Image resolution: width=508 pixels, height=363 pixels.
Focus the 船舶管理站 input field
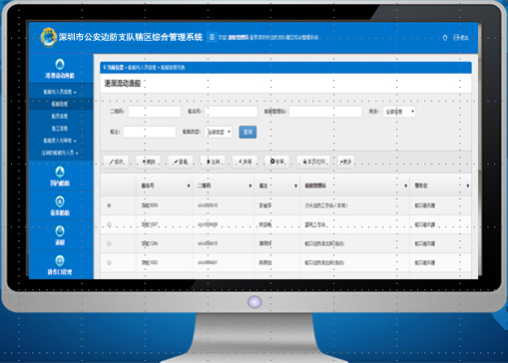(x=325, y=112)
